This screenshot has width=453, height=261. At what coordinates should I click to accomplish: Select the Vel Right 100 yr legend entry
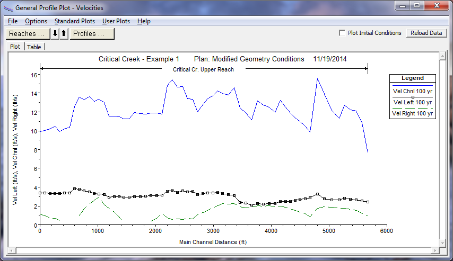[412, 113]
